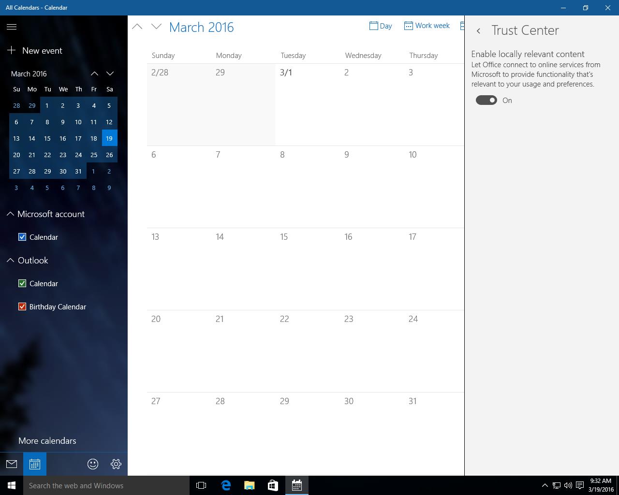Select the March 16 day cell

372,269
